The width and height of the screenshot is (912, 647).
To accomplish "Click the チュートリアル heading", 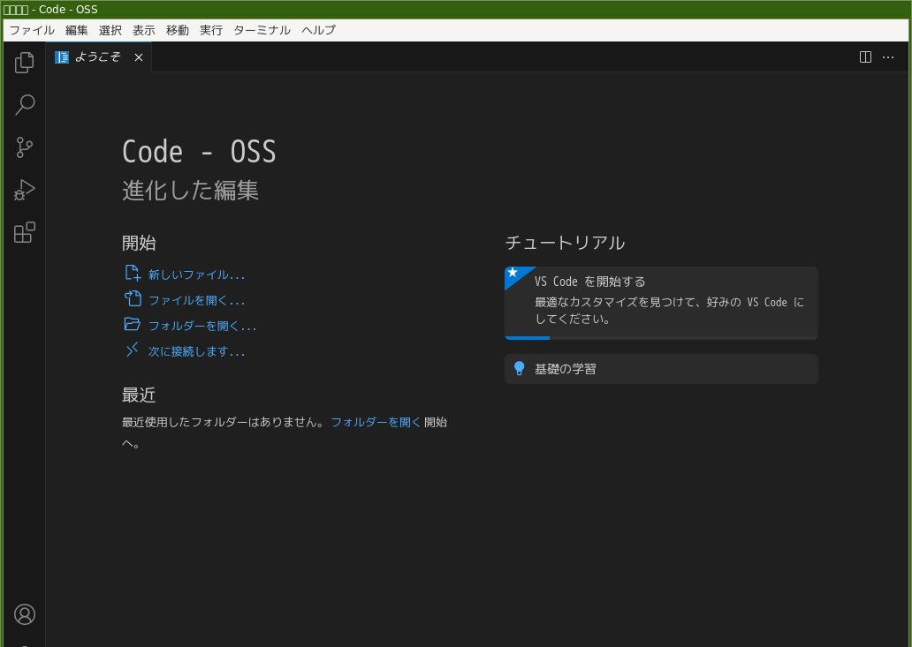I will pyautogui.click(x=566, y=243).
